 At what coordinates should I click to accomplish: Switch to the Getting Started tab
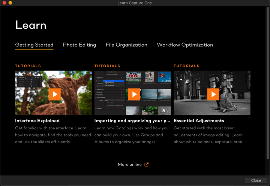tap(34, 45)
